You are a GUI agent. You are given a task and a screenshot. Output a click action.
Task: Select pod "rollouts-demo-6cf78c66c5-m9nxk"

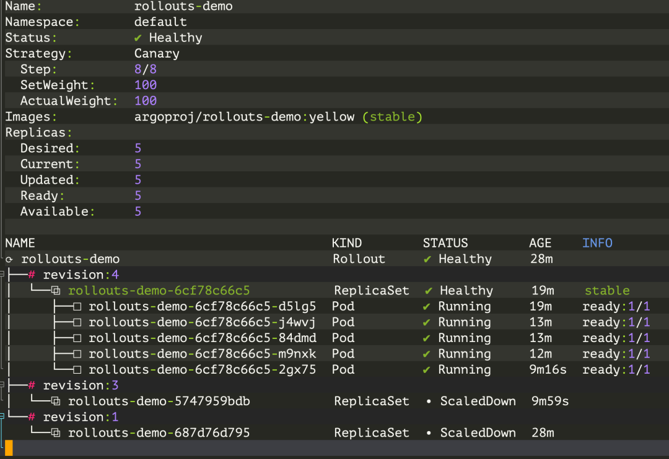202,354
